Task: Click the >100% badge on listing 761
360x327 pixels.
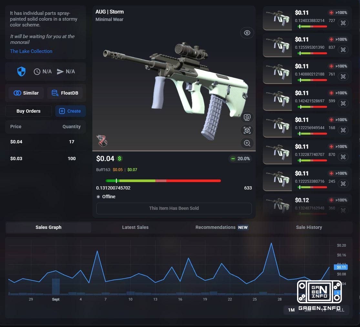Action: (338, 66)
